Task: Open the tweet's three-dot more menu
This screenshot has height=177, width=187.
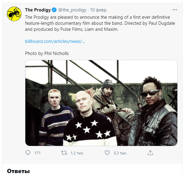Action: [x=175, y=10]
